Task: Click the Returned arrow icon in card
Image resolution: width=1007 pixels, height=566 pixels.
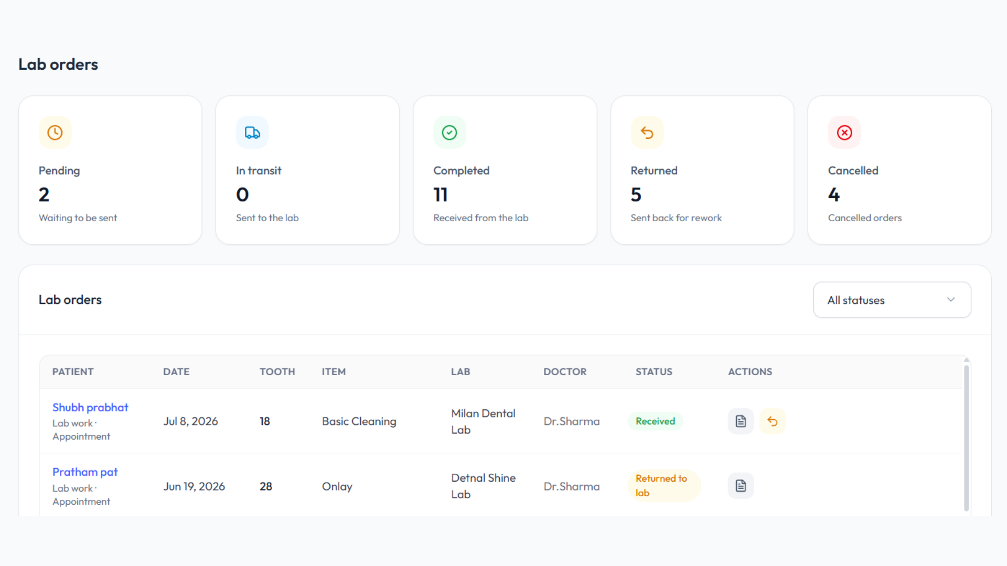Action: click(647, 133)
